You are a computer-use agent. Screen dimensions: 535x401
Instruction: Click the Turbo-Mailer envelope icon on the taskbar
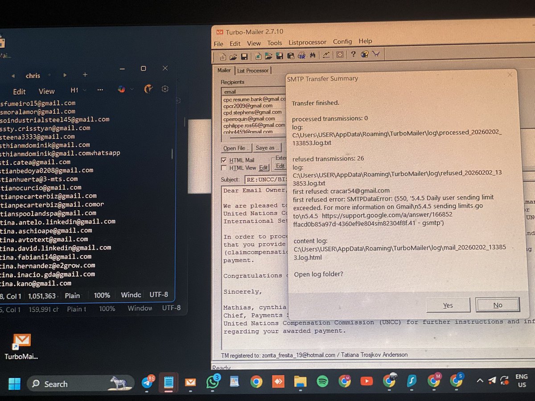(190, 382)
